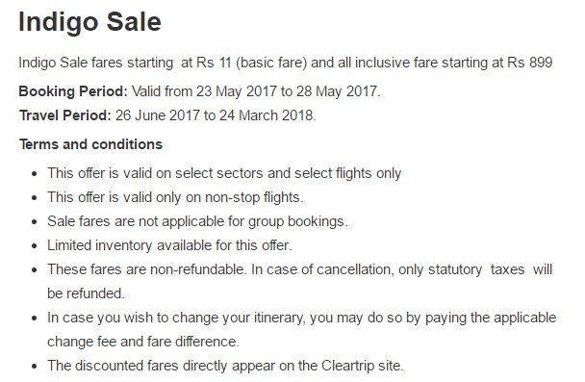Click the Terms and conditions heading
The width and height of the screenshot is (585, 382).
91,144
